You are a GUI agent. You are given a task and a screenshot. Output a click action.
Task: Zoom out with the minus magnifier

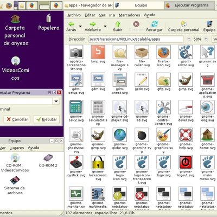tap(189, 39)
